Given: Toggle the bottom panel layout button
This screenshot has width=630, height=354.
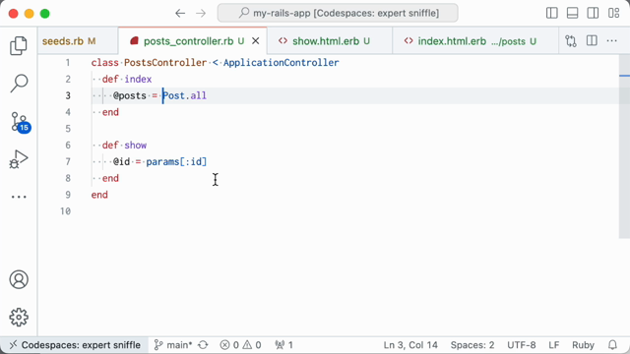Looking at the screenshot, I should click(572, 13).
